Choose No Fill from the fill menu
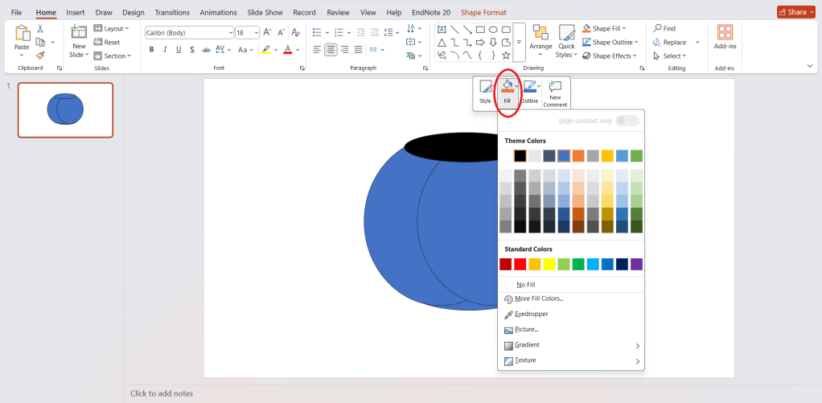 click(x=525, y=285)
